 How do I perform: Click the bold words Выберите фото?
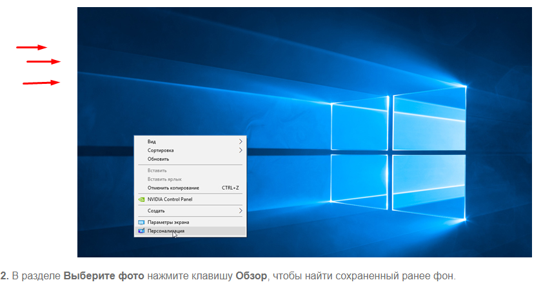coord(104,276)
